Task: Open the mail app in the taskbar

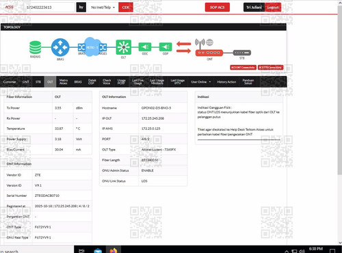Action: coord(98,250)
